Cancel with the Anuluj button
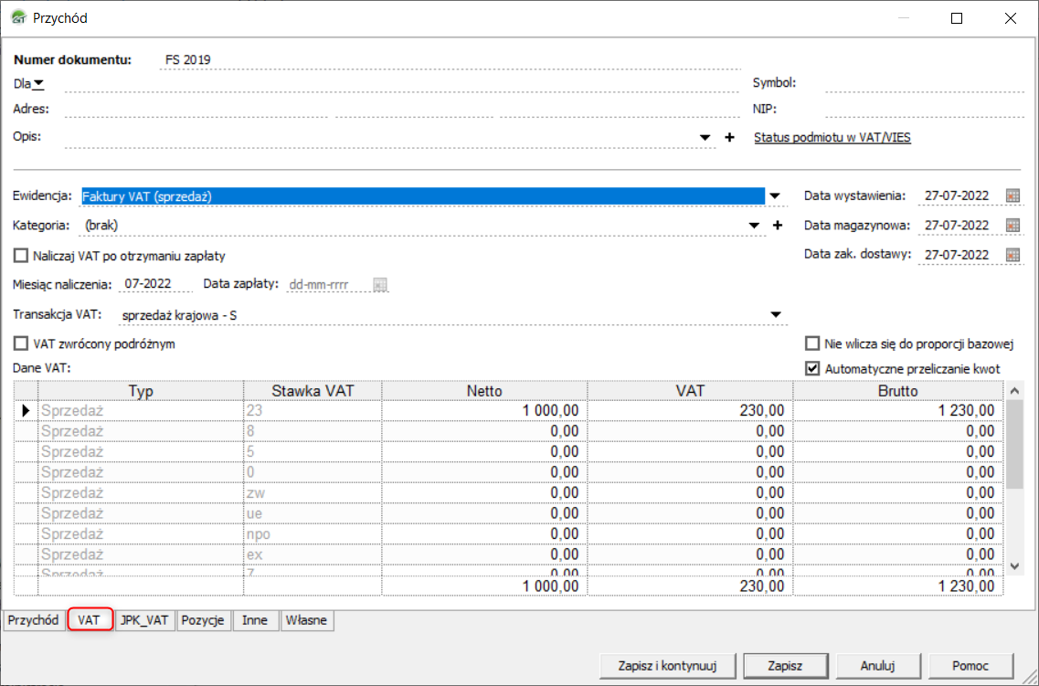 (x=878, y=666)
